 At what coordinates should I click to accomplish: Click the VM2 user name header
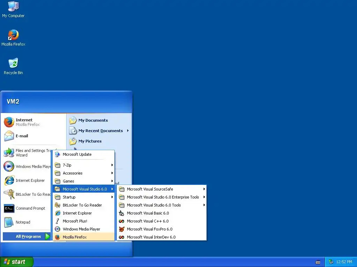[x=13, y=102]
